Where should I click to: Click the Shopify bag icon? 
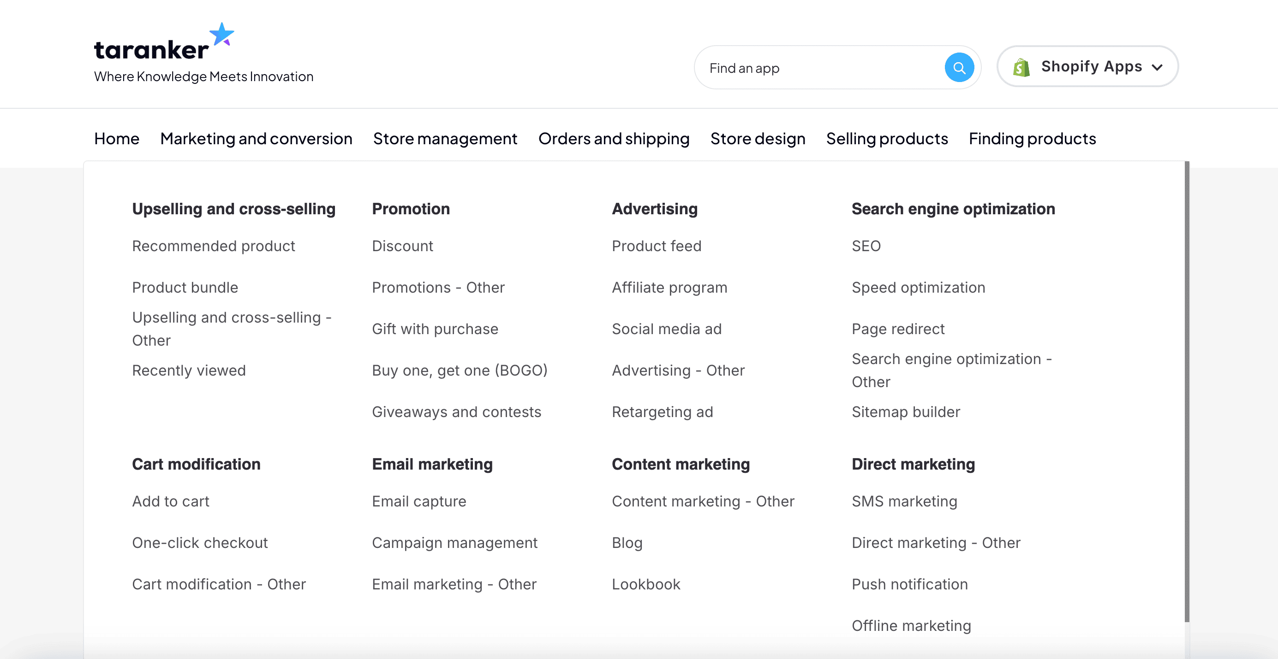coord(1021,67)
